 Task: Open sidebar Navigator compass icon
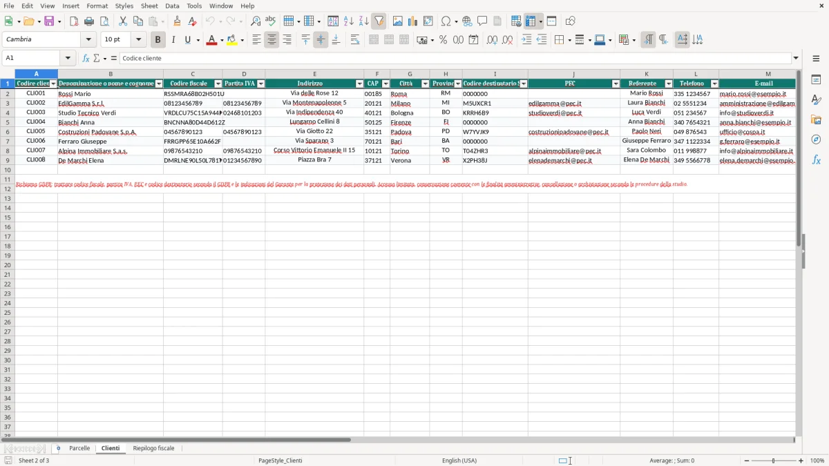coord(816,139)
